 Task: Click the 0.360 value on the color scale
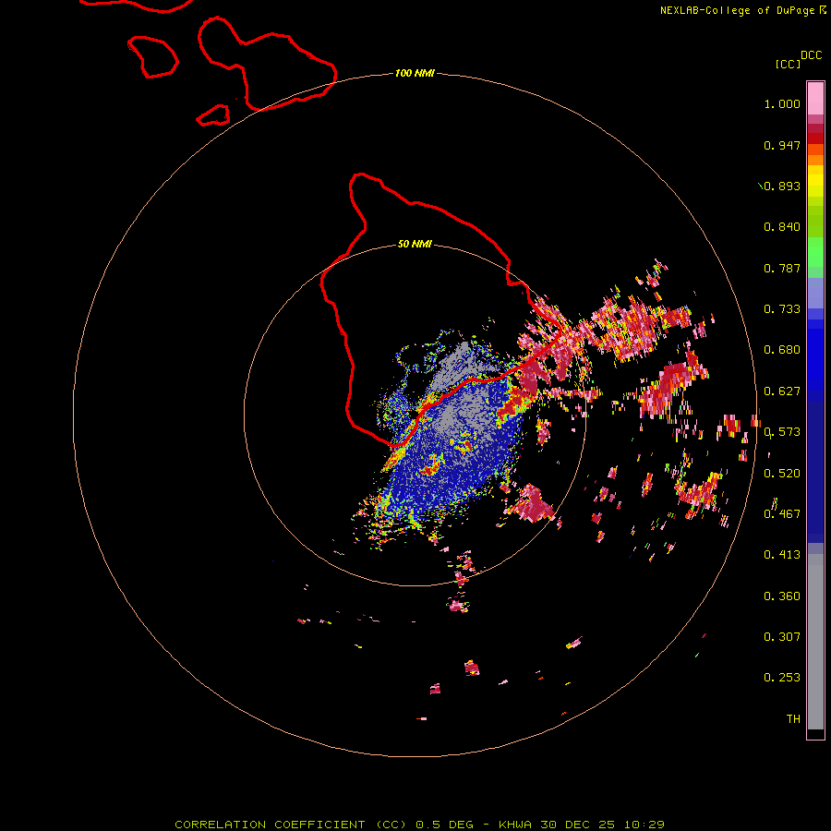pos(782,596)
